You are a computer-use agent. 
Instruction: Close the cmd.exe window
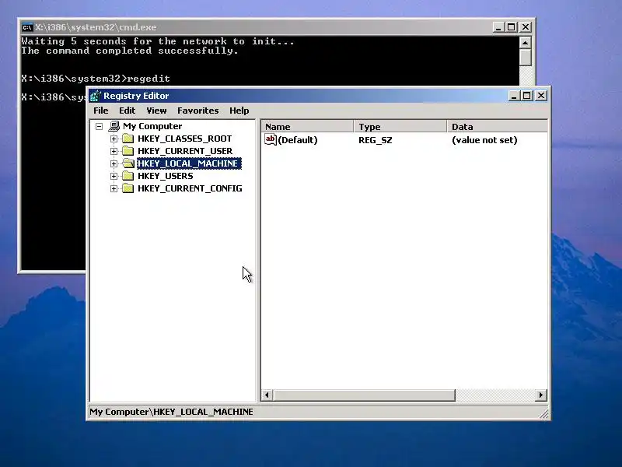526,27
